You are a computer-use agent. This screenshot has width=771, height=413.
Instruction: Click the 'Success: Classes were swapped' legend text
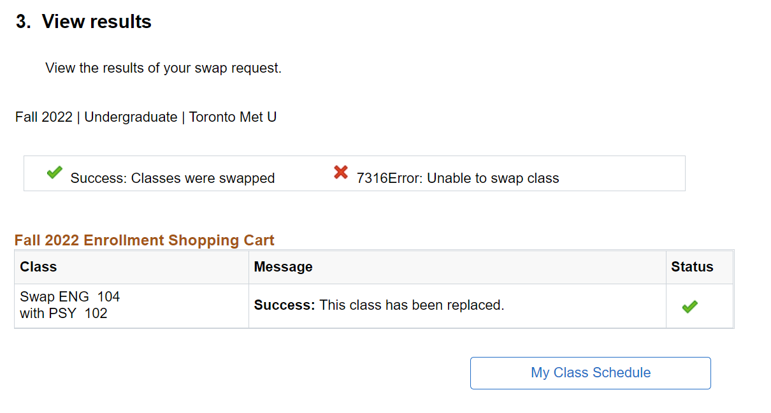[x=173, y=178]
